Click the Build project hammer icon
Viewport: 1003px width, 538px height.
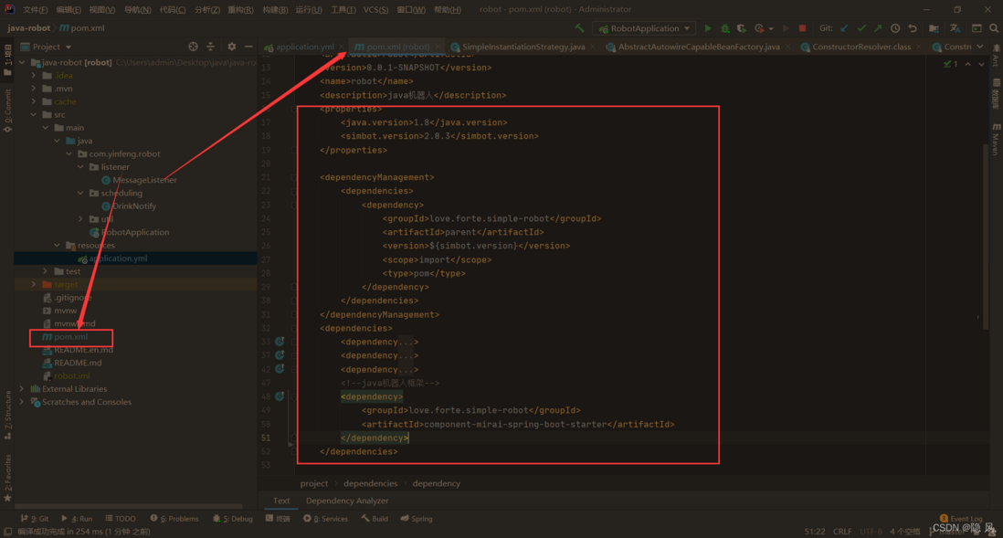click(x=579, y=28)
